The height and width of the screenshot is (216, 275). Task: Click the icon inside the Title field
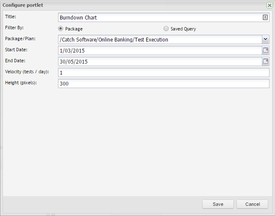coord(265,17)
